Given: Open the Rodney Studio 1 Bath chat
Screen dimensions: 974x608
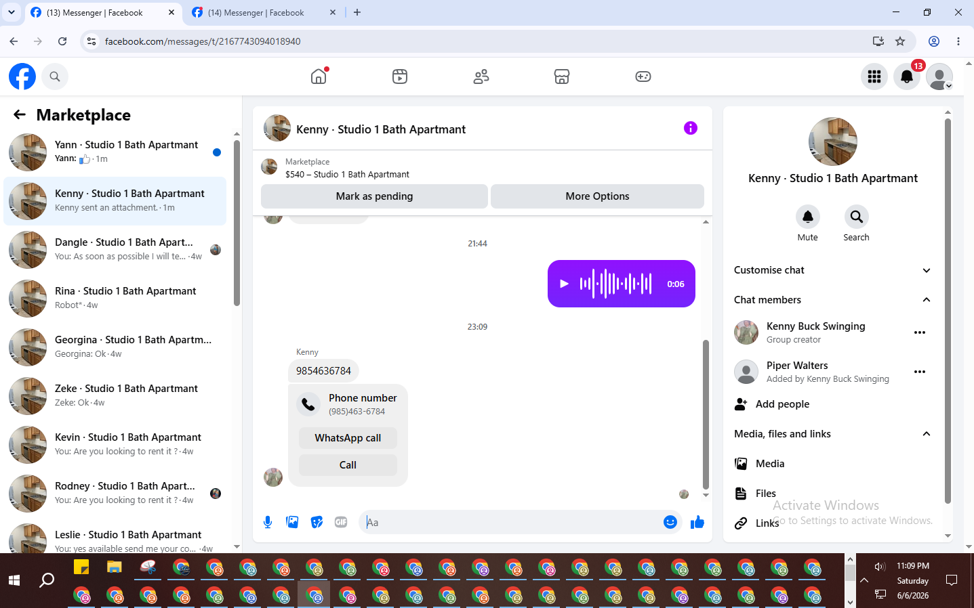Looking at the screenshot, I should tap(115, 494).
